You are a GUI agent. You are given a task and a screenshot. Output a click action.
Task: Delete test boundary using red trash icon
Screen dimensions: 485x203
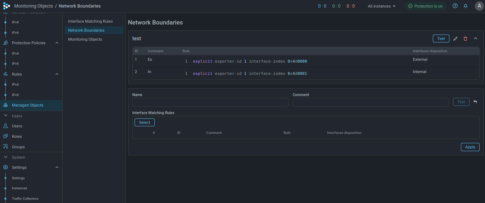pos(465,39)
